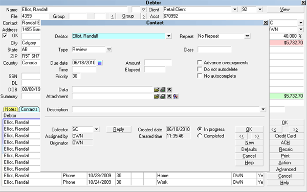
Task: Open the dropdown beside the C field in the Debtor window
Action: (301, 22)
